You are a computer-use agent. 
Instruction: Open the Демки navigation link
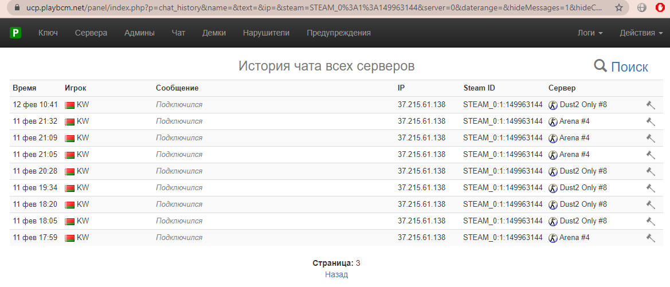click(214, 33)
